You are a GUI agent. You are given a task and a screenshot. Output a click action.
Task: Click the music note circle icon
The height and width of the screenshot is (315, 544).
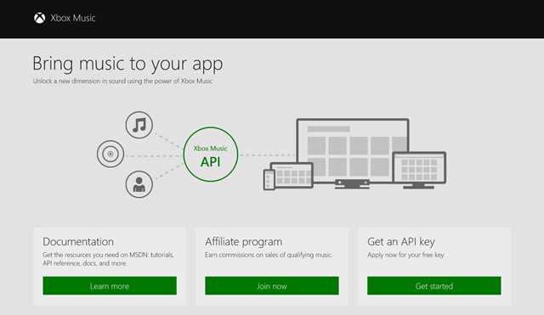coord(139,125)
